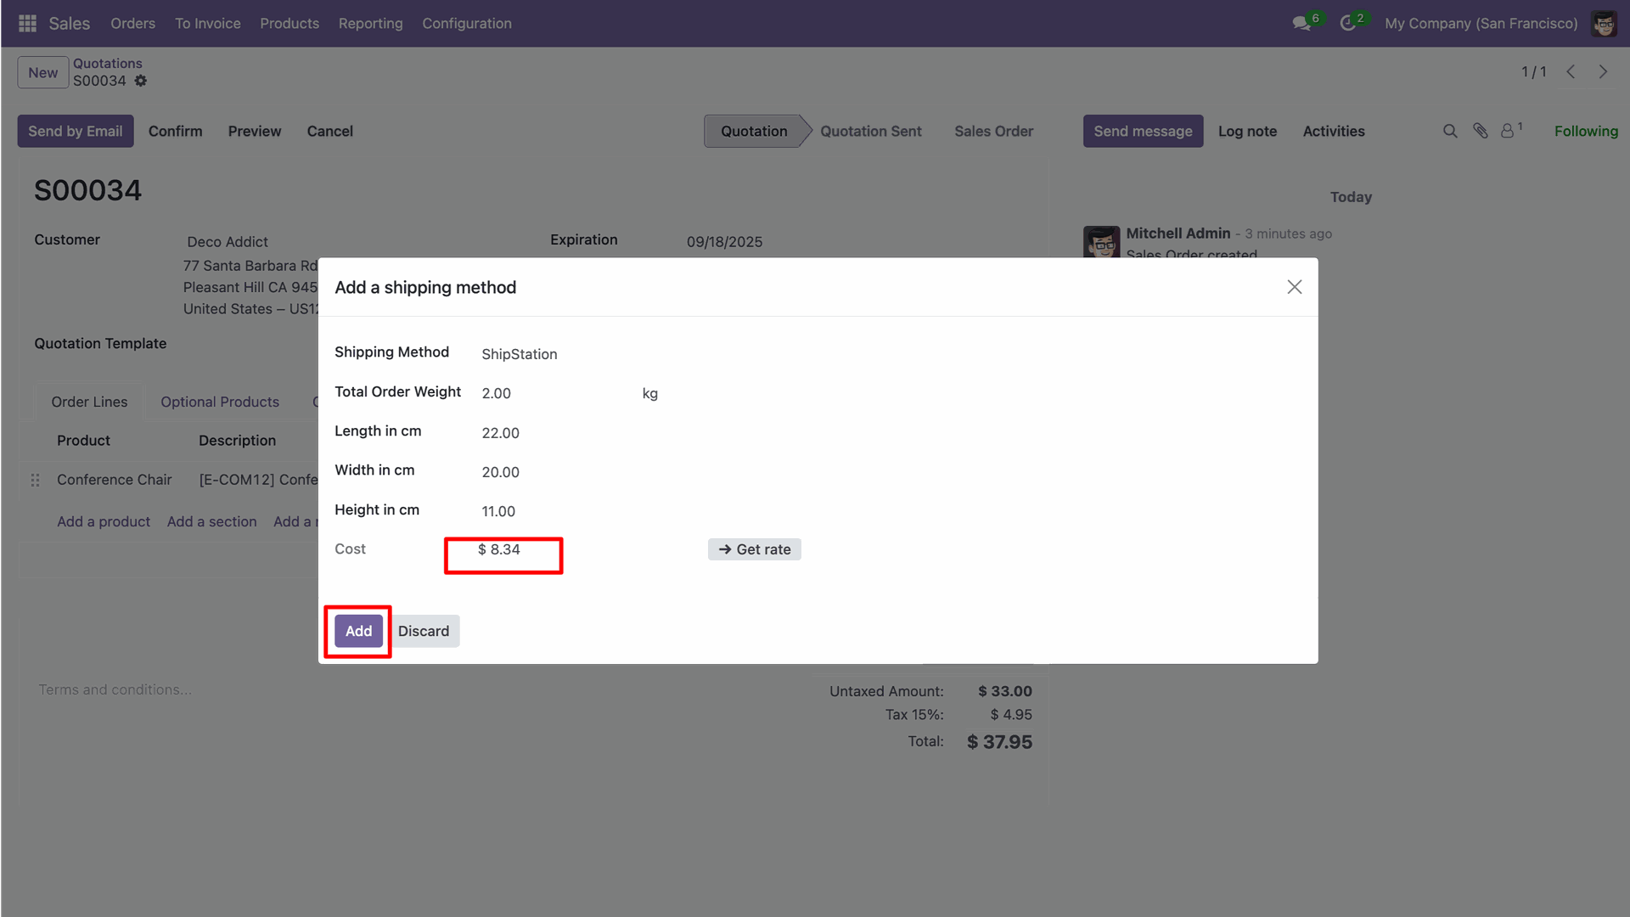Open the conversations chat icon
This screenshot has height=917, width=1630.
coord(1301,24)
